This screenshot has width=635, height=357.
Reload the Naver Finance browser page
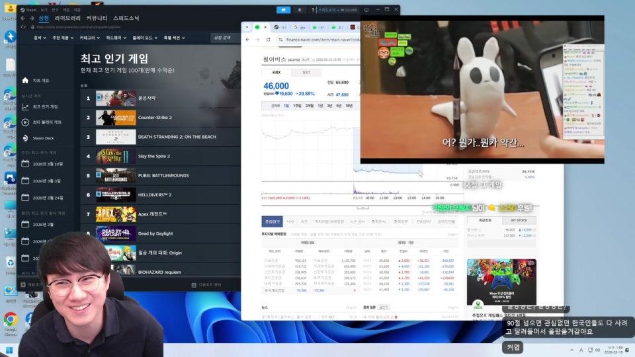269,40
